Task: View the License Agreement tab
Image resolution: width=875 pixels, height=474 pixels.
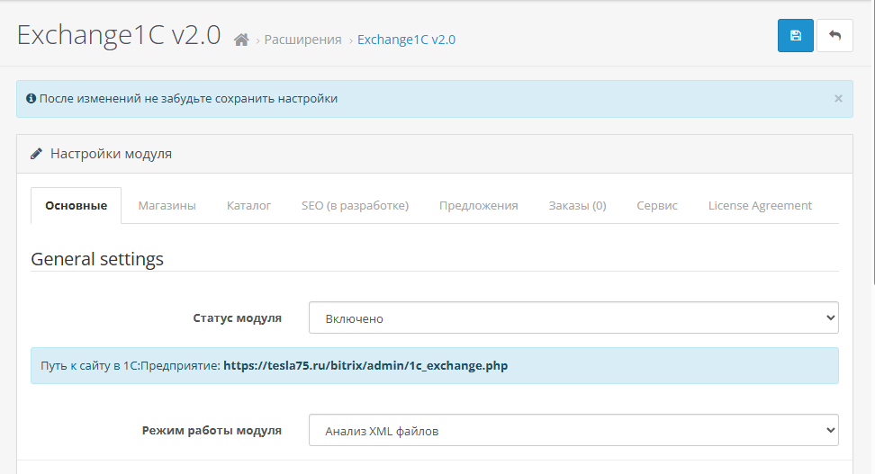Action: tap(760, 206)
